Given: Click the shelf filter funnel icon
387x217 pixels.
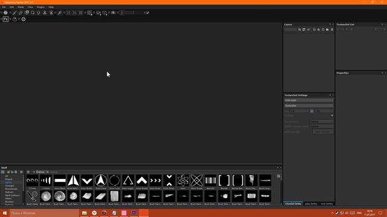Looking at the screenshot, I should 28,172.
